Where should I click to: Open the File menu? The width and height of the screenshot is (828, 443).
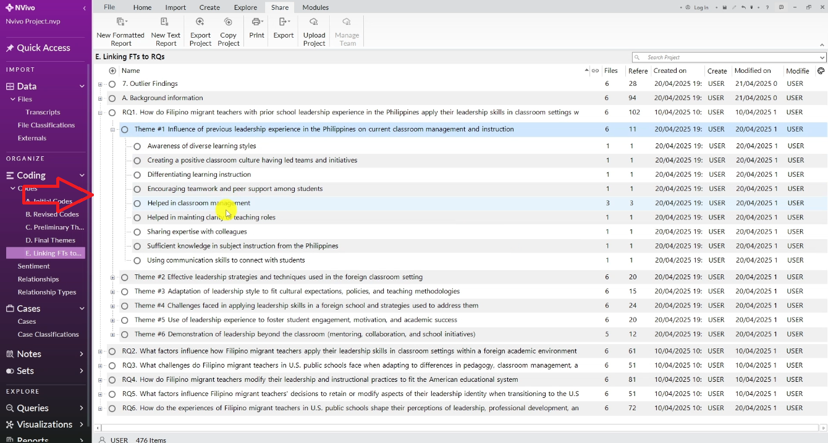tap(109, 7)
